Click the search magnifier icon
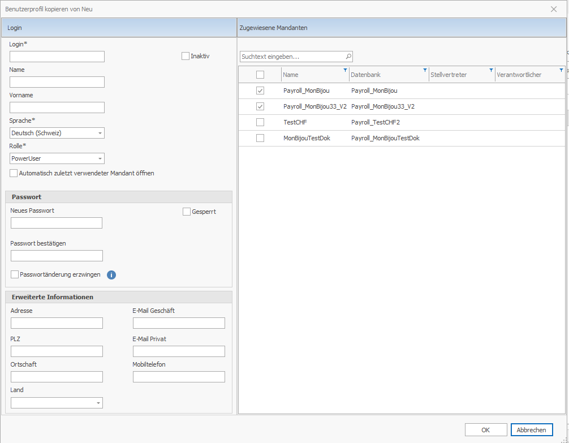Image resolution: width=569 pixels, height=443 pixels. (348, 57)
